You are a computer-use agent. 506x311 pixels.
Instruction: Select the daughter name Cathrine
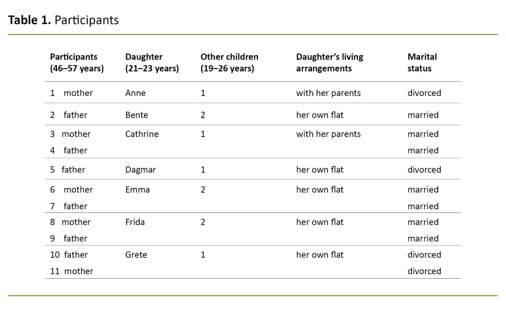coord(142,134)
